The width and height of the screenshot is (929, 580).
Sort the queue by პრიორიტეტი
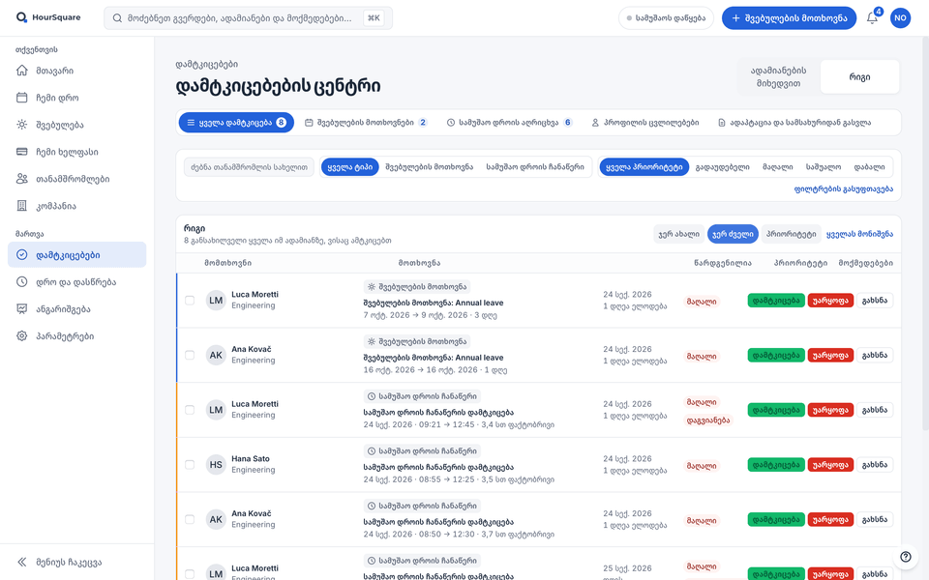coord(791,234)
